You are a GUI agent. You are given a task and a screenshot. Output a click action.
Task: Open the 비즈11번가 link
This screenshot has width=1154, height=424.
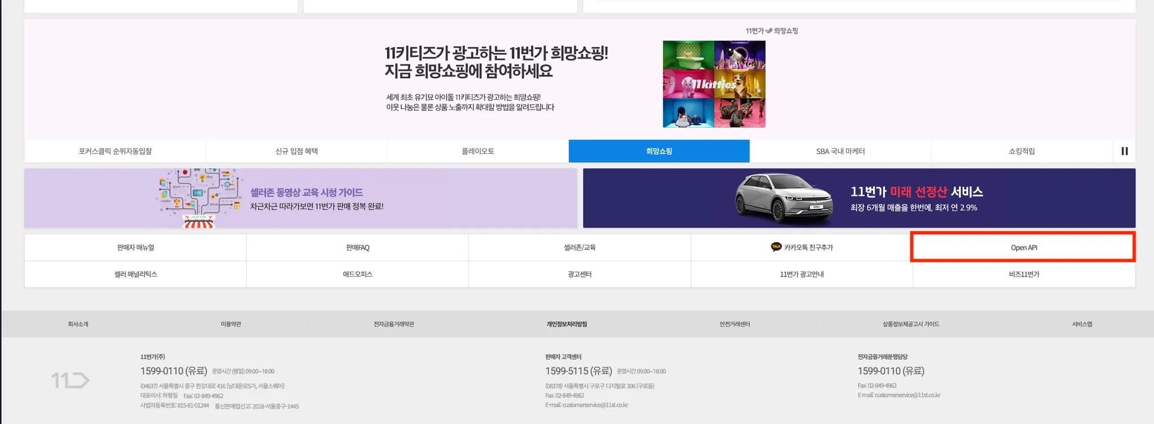click(x=1024, y=274)
